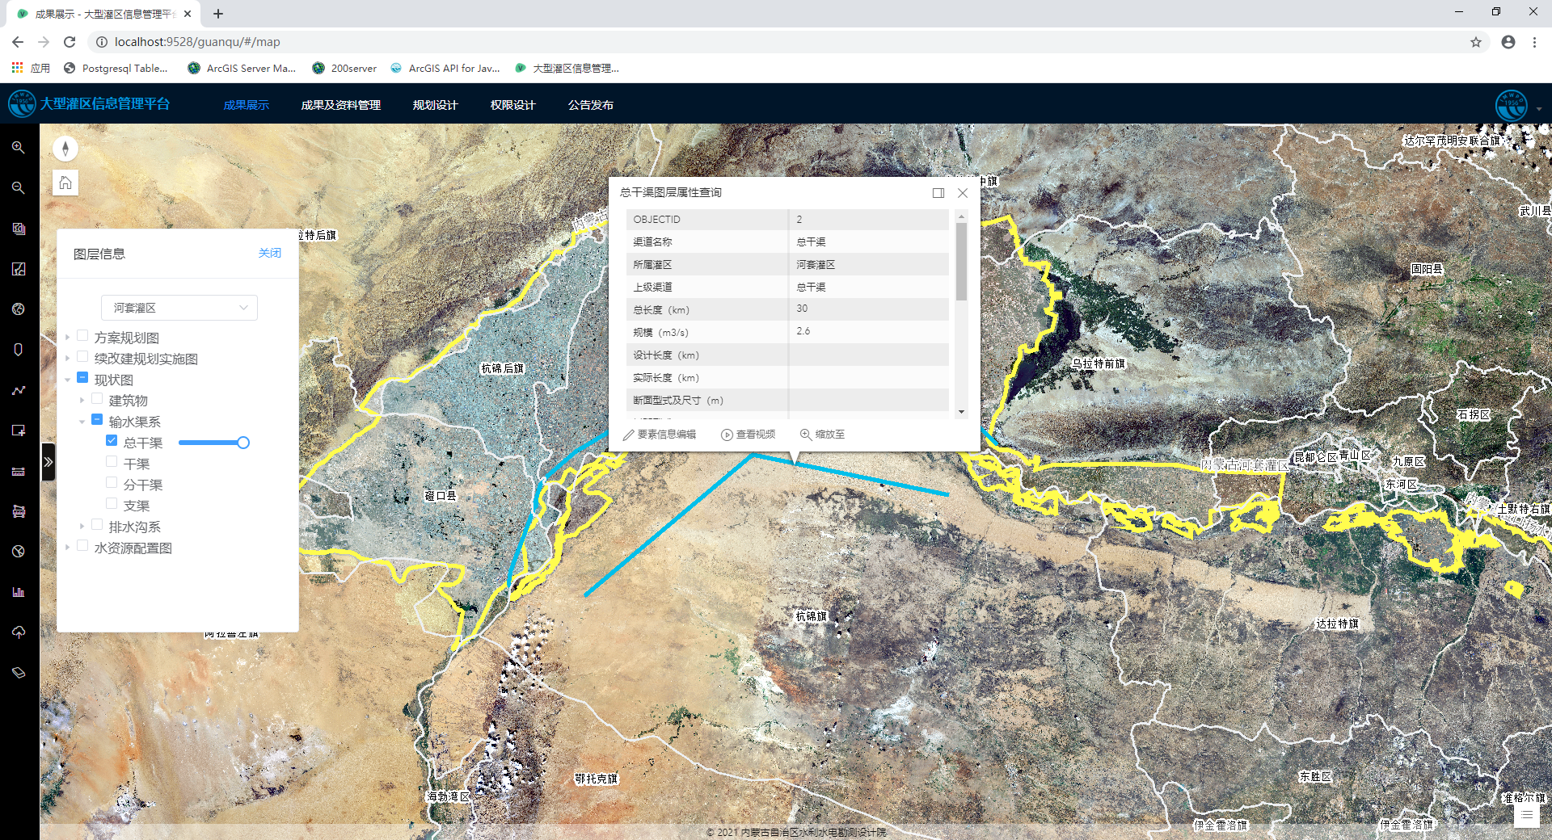Reset map orientation with compass button
1552x840 pixels.
click(65, 149)
